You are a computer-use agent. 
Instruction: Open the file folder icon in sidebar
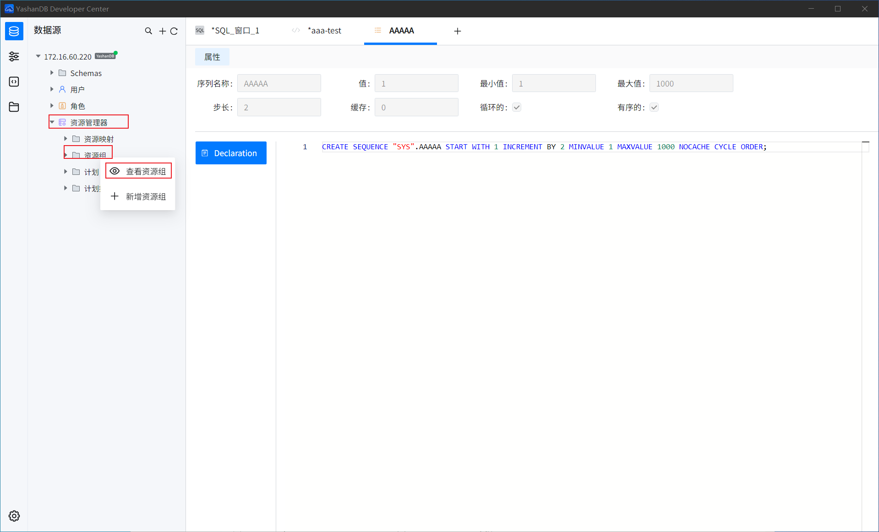tap(14, 107)
